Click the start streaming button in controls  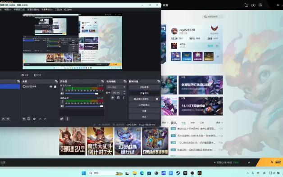point(144,87)
